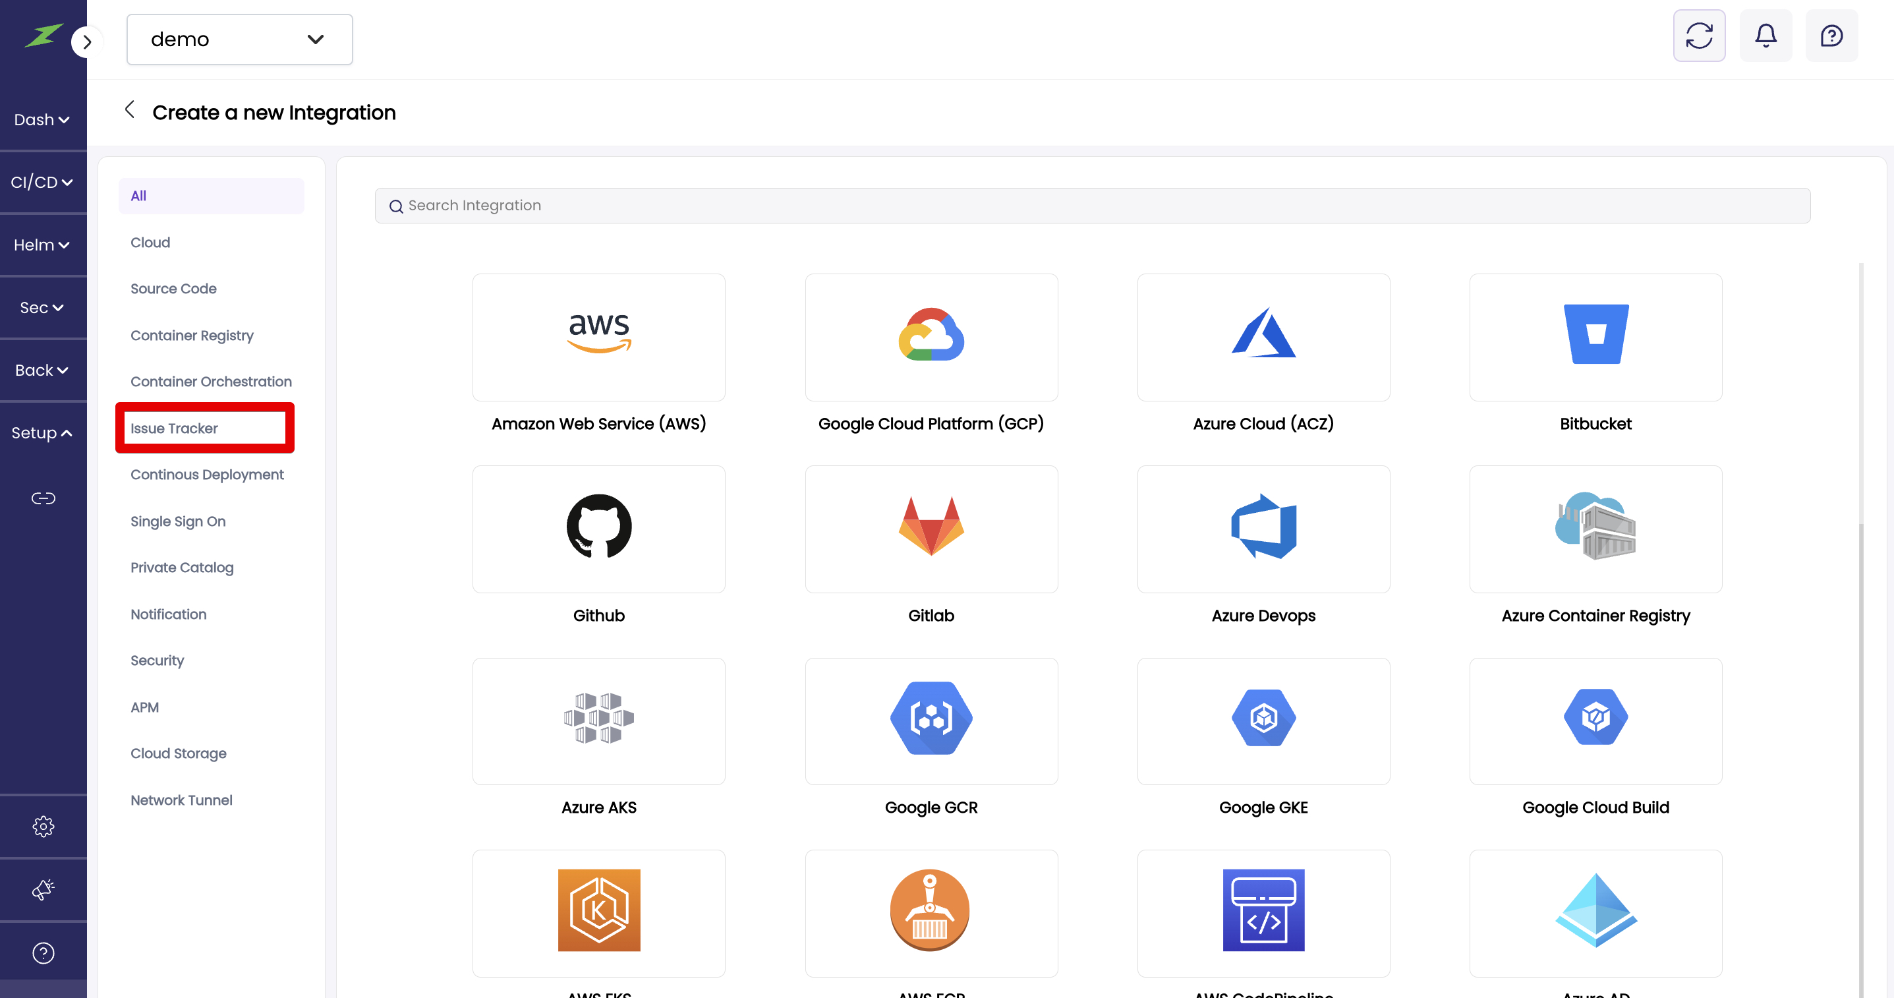Open the demo project dropdown

click(x=239, y=39)
